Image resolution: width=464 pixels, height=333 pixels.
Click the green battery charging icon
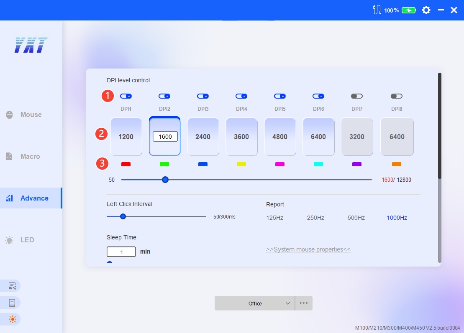[409, 10]
